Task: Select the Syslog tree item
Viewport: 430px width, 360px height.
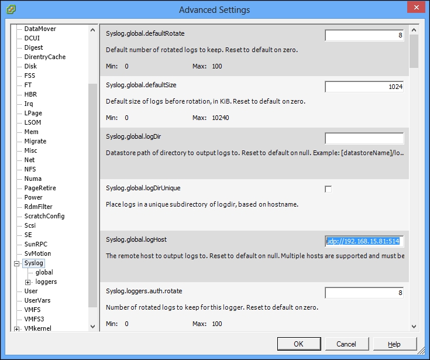Action: tap(33, 263)
